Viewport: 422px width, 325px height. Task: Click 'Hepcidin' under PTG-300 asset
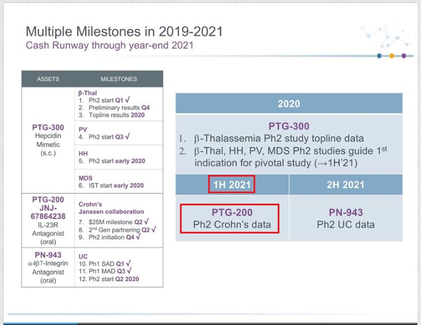click(48, 136)
